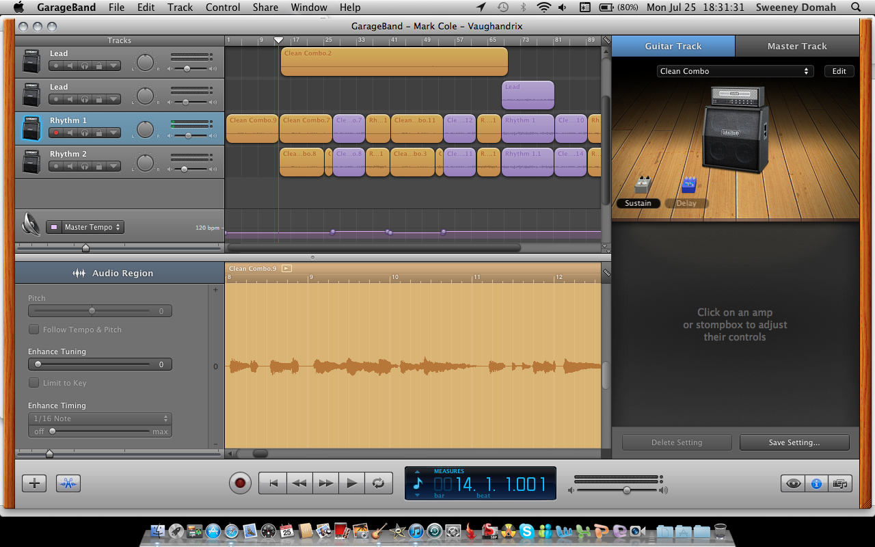Click the LCD note mode icon
The width and height of the screenshot is (875, 547).
point(418,484)
